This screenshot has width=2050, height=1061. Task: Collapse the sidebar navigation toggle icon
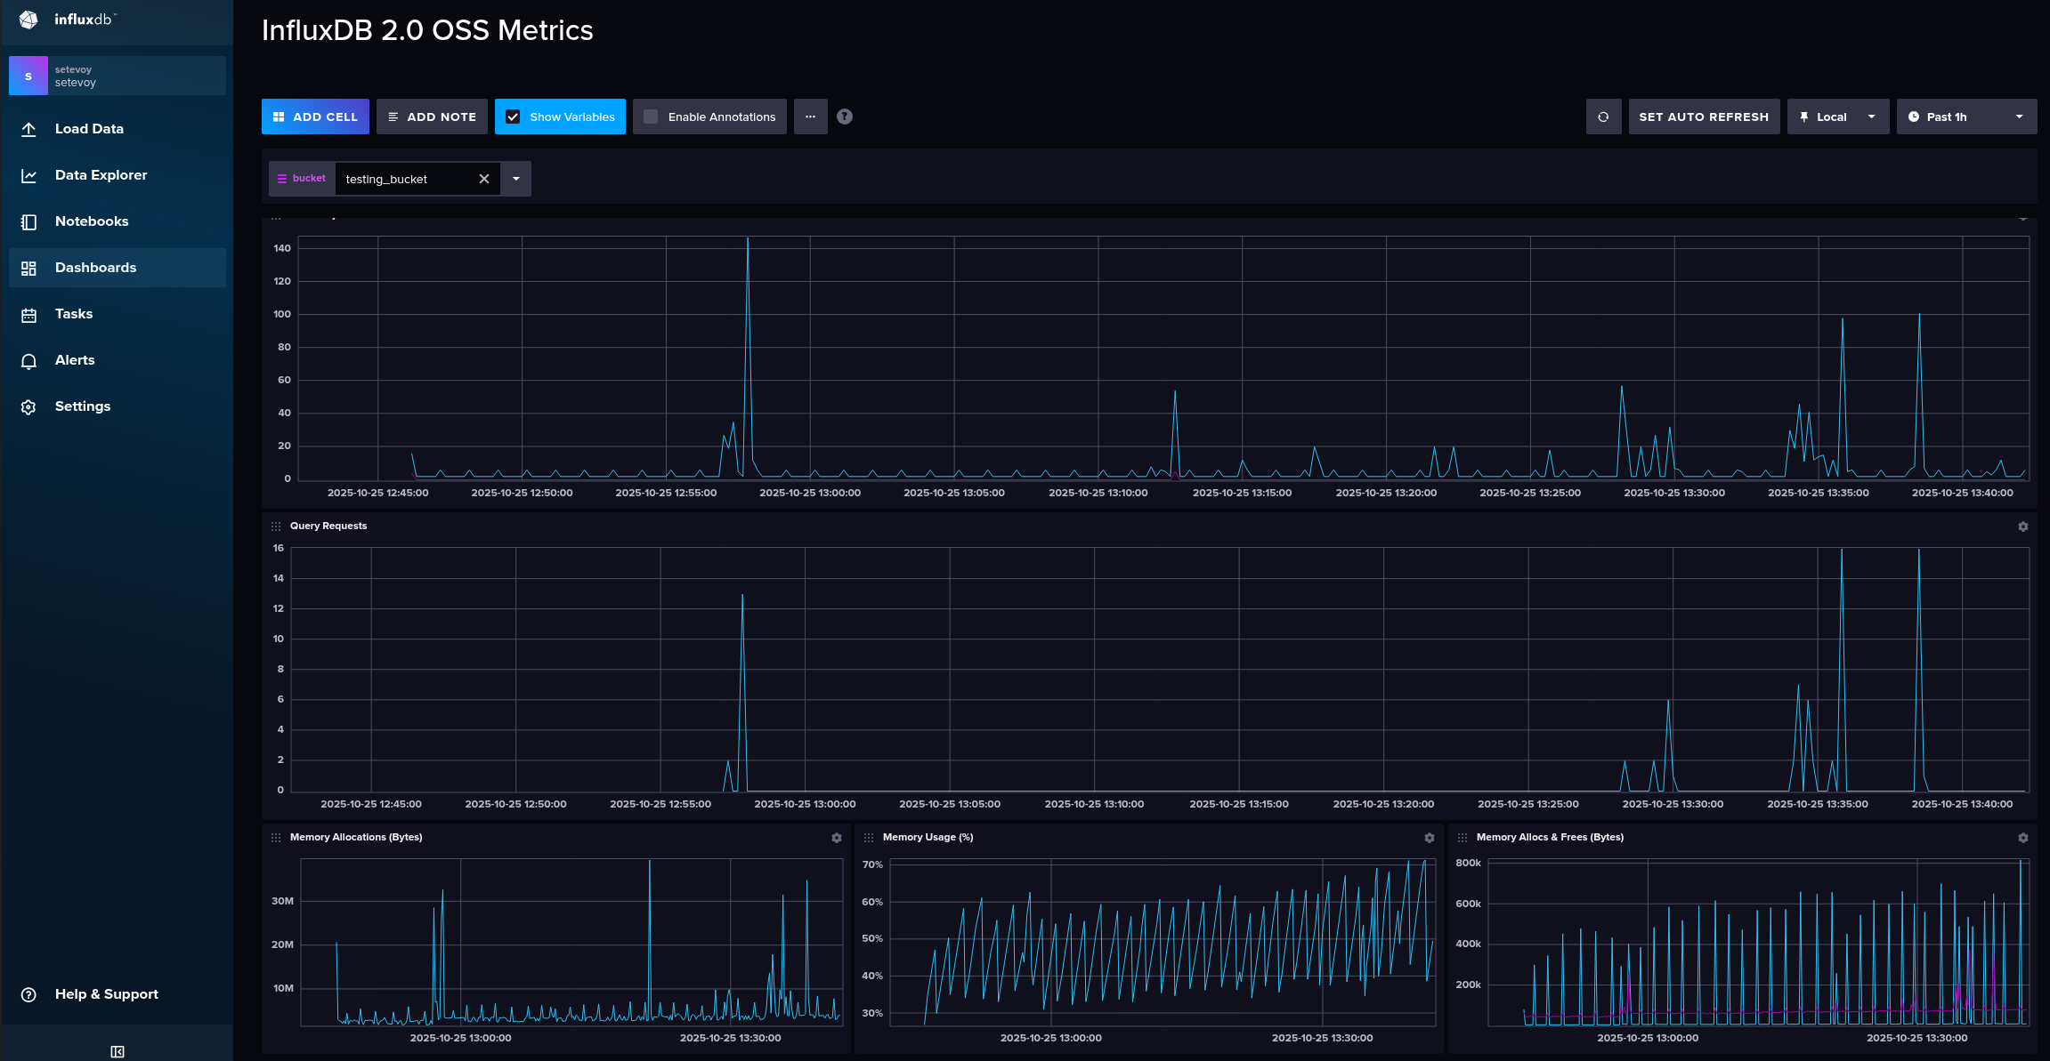(117, 1051)
